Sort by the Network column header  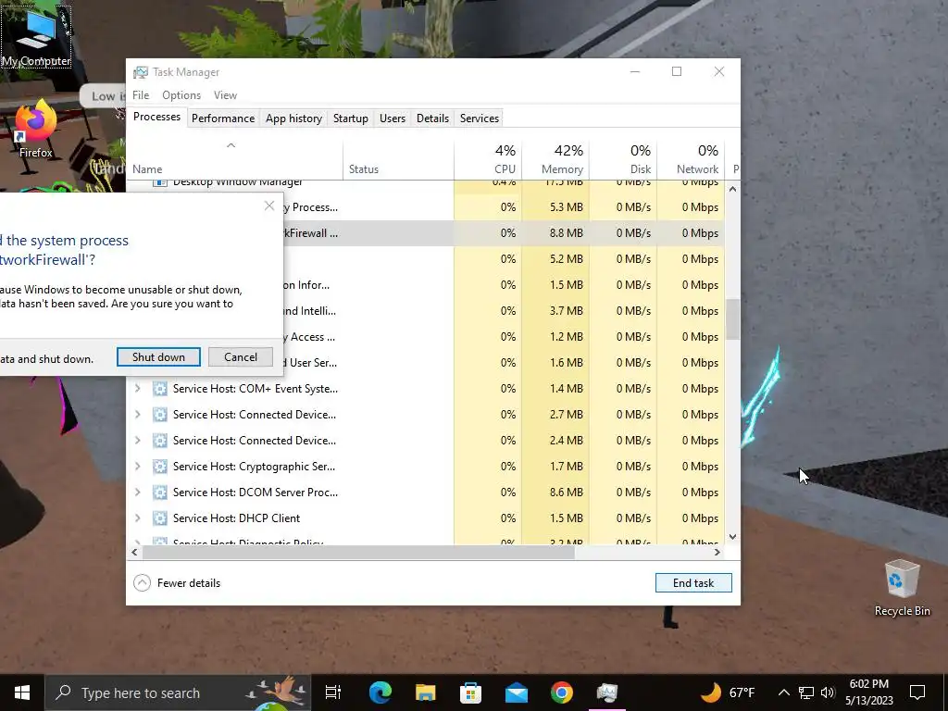pyautogui.click(x=691, y=159)
